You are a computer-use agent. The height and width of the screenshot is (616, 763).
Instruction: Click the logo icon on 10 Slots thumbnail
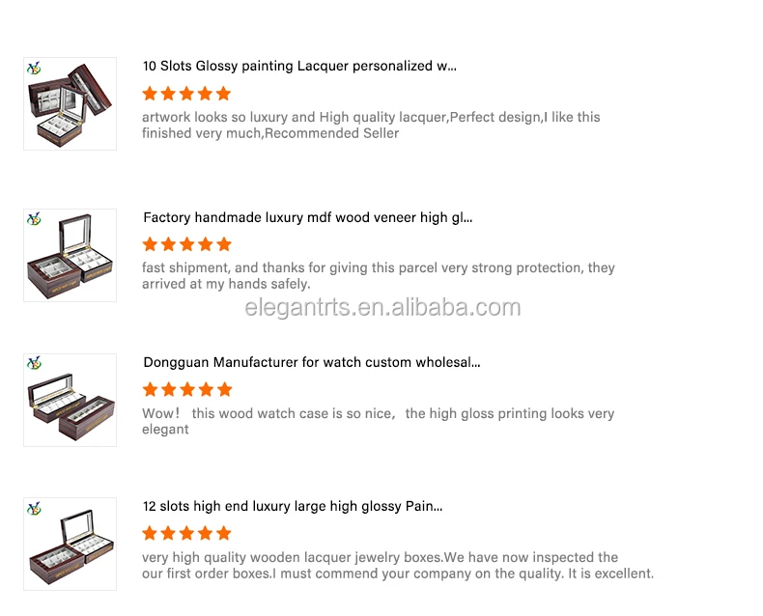[x=34, y=68]
